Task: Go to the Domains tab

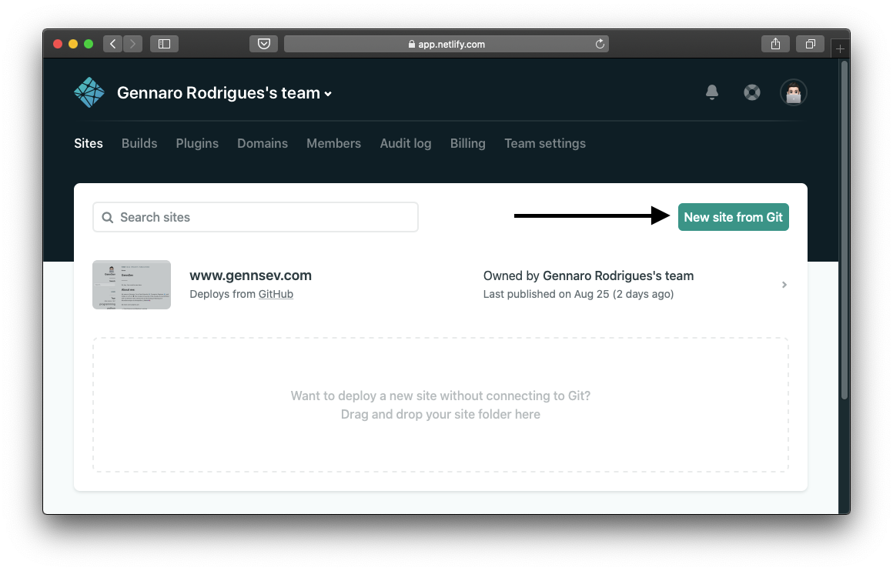Action: [x=263, y=143]
